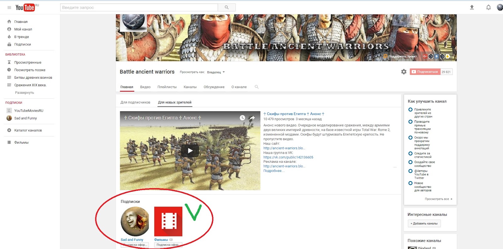Open the YouTubeMoviesRU subscription
The width and height of the screenshot is (503, 249).
(29, 110)
